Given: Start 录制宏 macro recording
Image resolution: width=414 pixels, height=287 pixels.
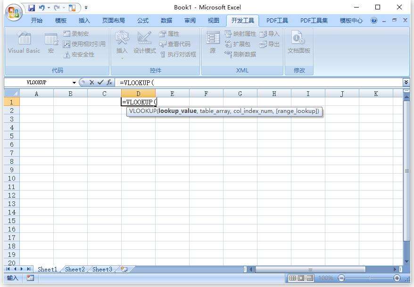Looking at the screenshot, I should 76,34.
